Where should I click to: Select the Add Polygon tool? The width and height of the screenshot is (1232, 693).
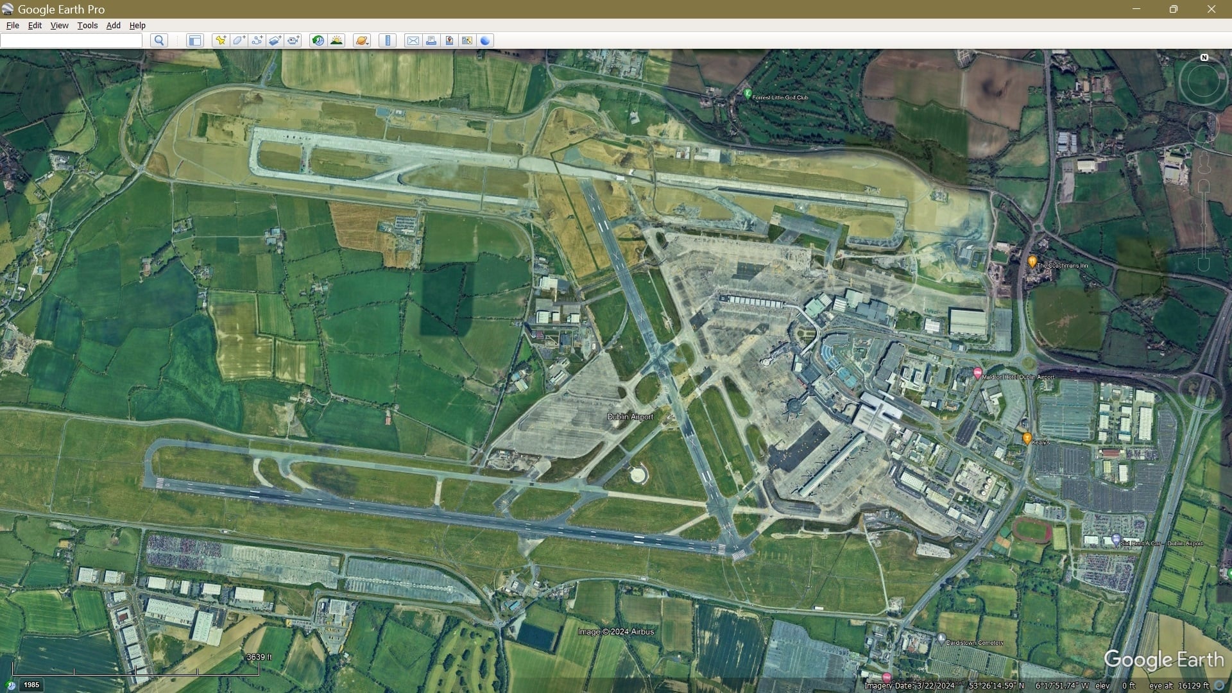pos(239,40)
